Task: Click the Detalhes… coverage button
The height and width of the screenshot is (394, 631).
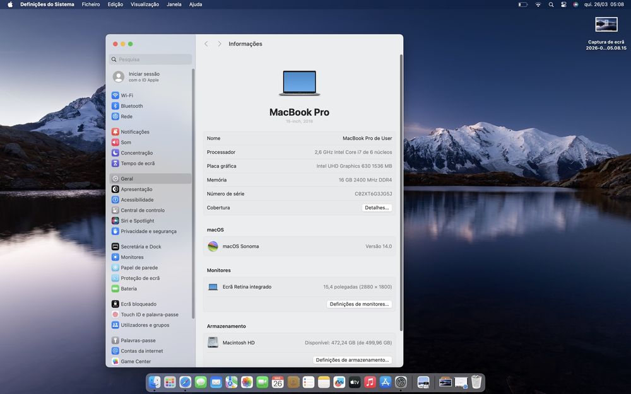Action: (377, 208)
